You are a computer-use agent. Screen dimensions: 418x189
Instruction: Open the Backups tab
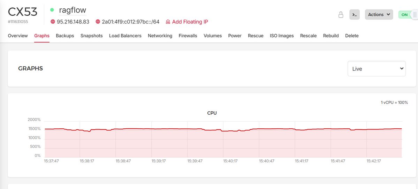[65, 36]
